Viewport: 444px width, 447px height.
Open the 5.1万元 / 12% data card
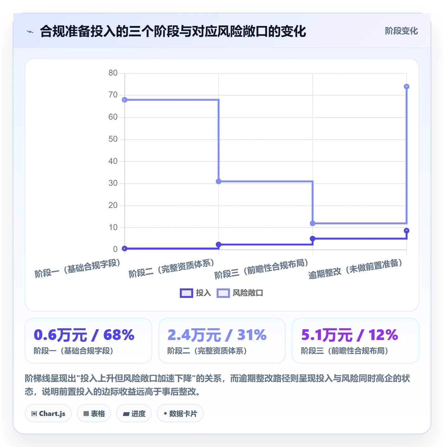coord(356,341)
